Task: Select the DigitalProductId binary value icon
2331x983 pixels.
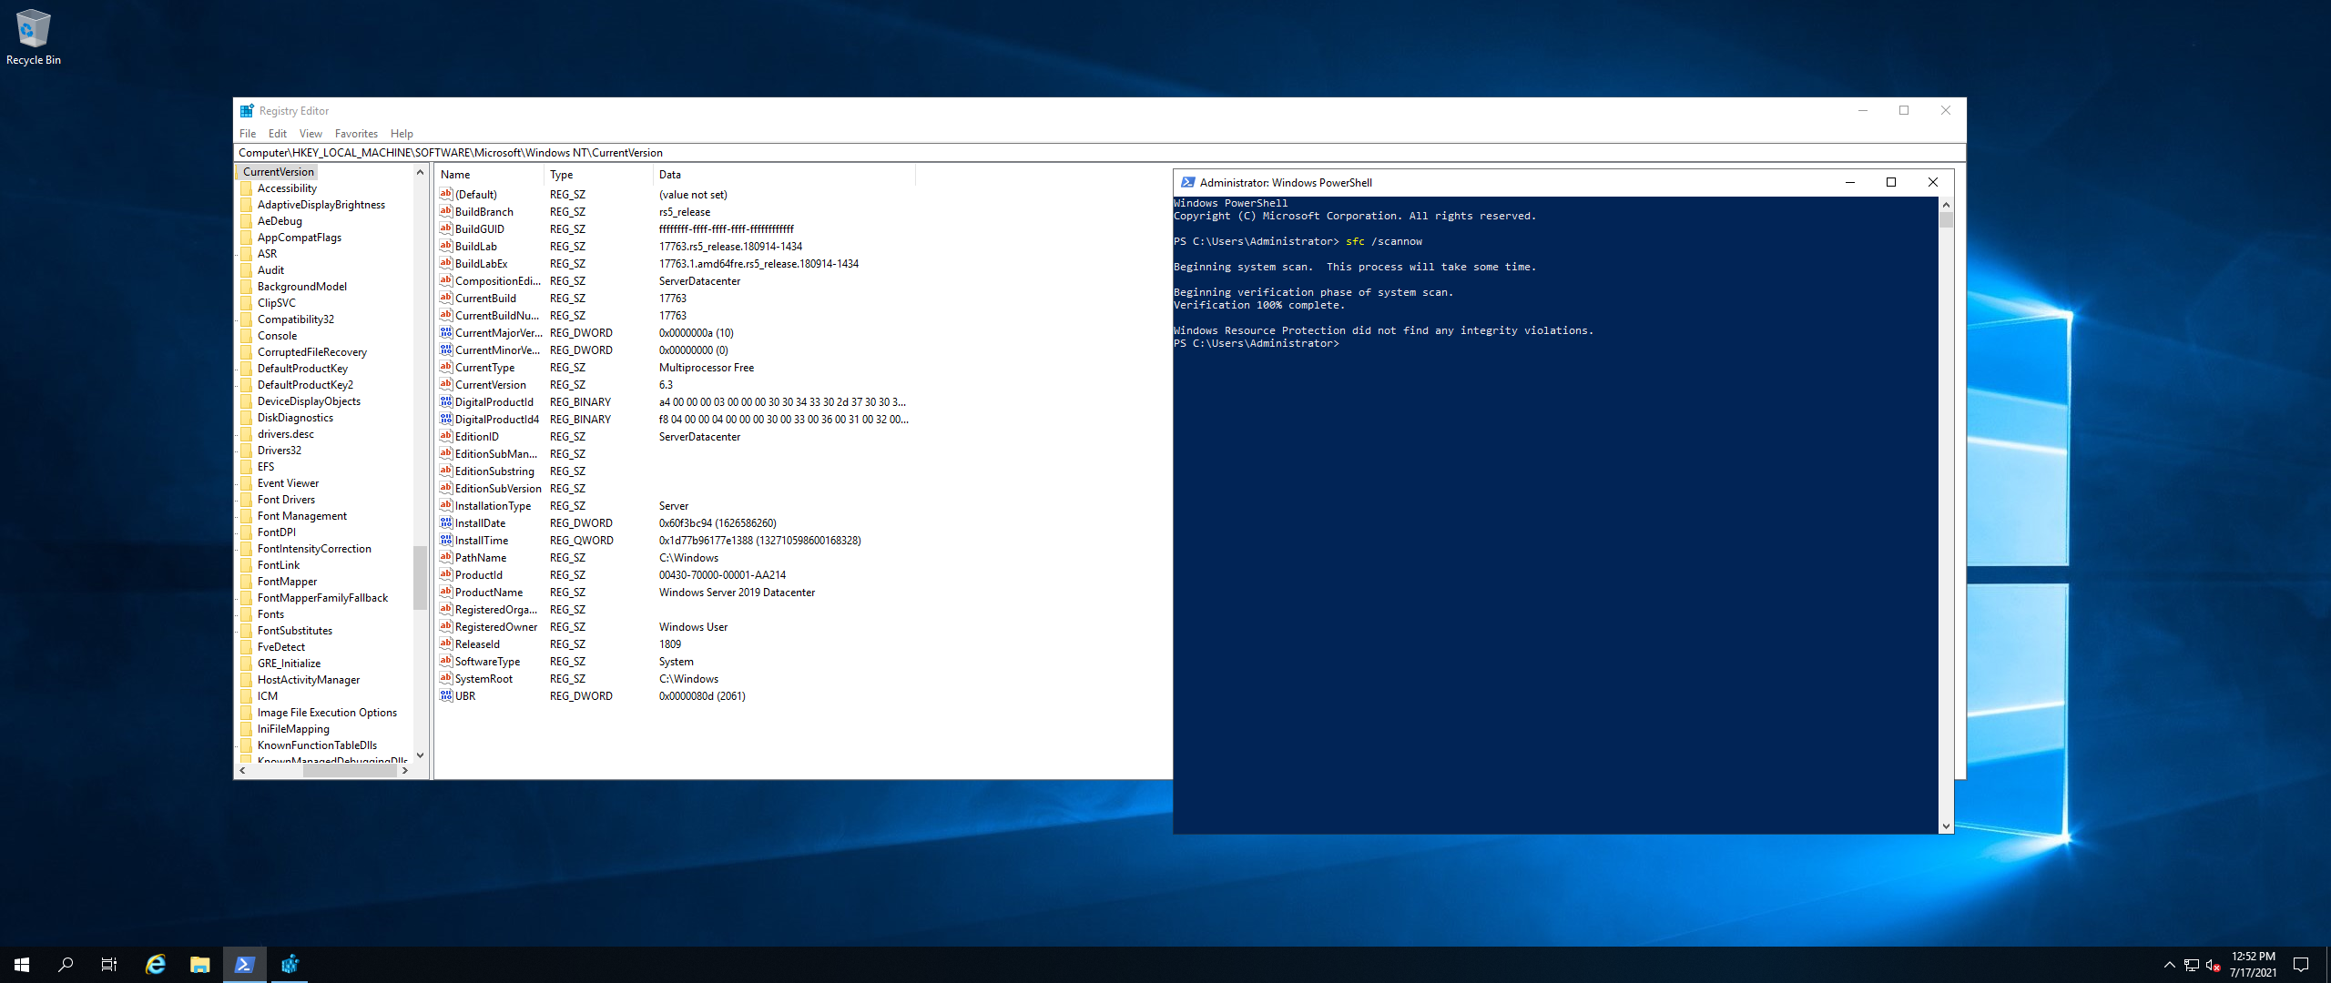Action: click(446, 401)
